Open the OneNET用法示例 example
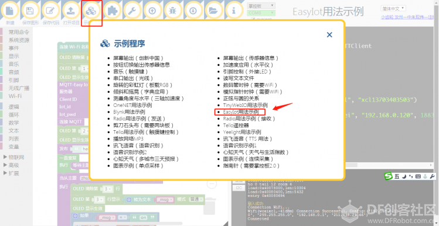Viewport: 439px width, 226px height. pos(132,105)
